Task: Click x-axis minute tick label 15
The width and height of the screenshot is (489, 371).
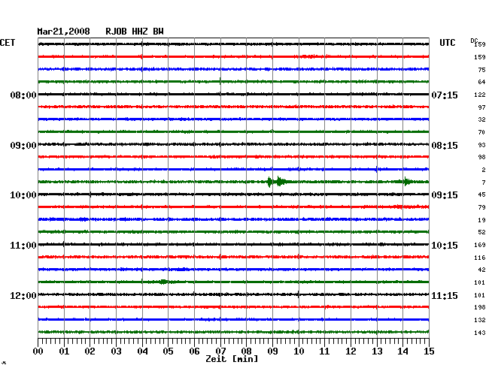Action: pos(429,351)
